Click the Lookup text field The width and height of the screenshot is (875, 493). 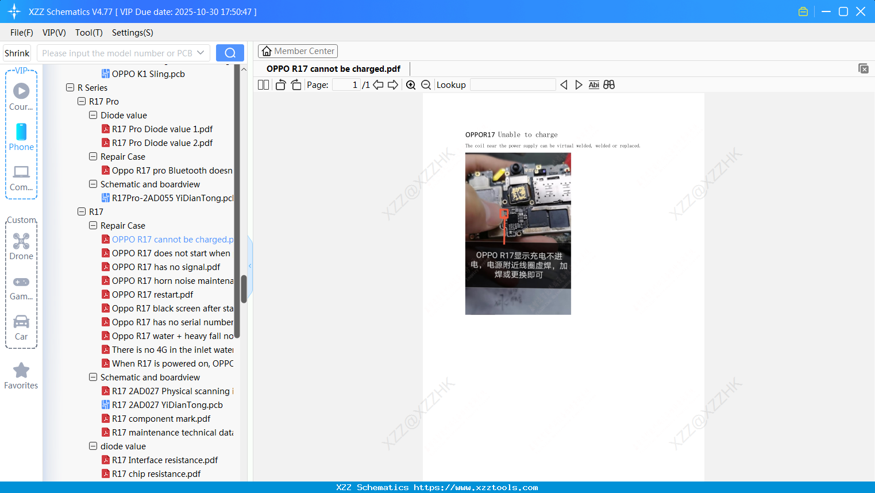point(512,85)
